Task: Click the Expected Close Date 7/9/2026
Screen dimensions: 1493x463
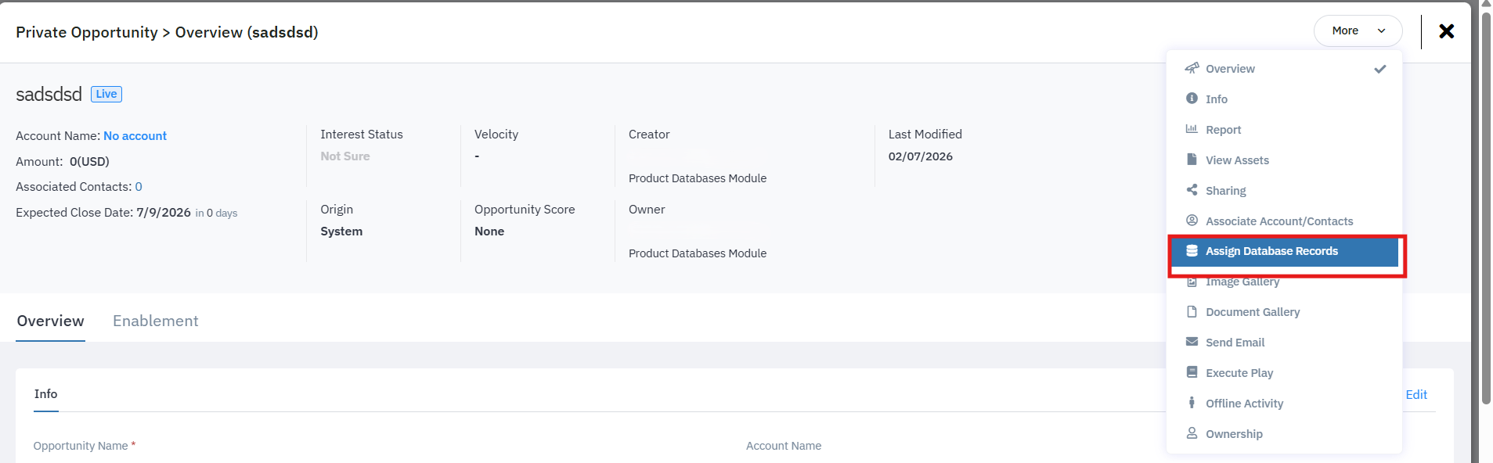Action: pos(164,213)
